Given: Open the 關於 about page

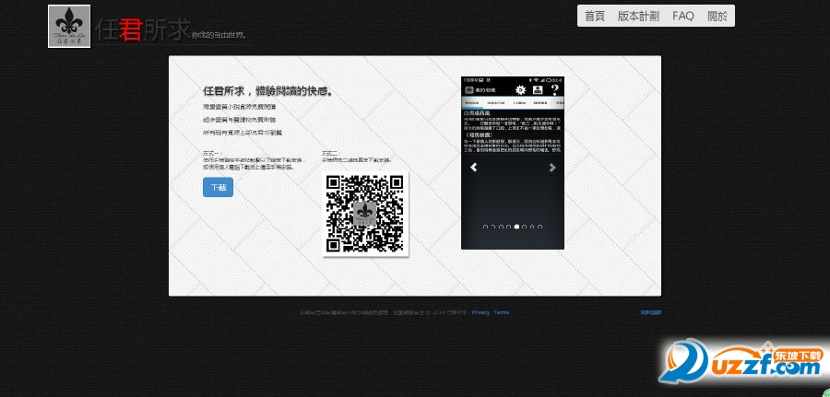Looking at the screenshot, I should tap(717, 16).
